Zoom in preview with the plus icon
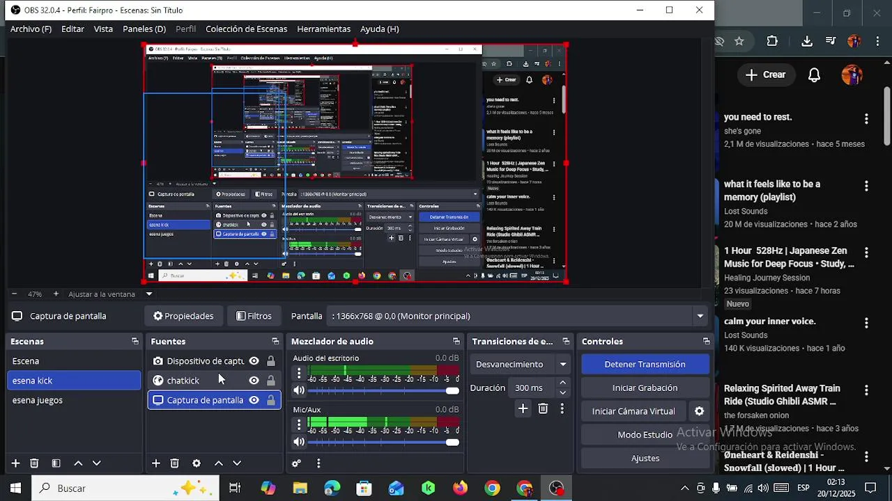This screenshot has width=892, height=501. tap(56, 294)
